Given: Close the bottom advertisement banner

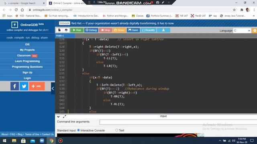Looking at the screenshot, I should (x=202, y=135).
